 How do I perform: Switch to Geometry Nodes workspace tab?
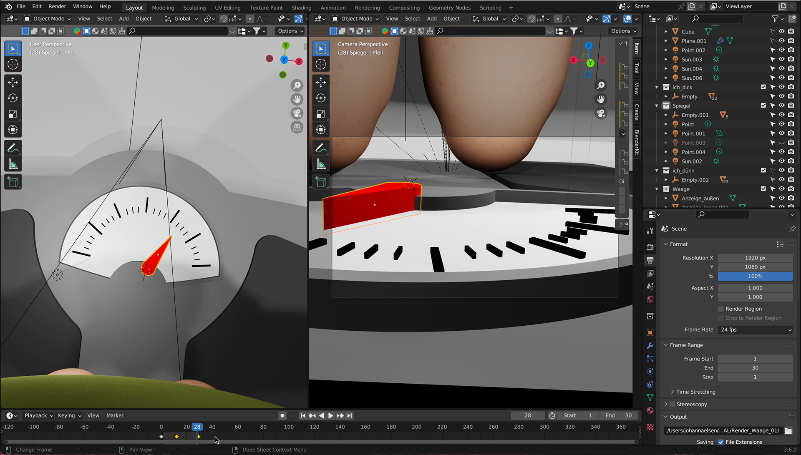(449, 8)
